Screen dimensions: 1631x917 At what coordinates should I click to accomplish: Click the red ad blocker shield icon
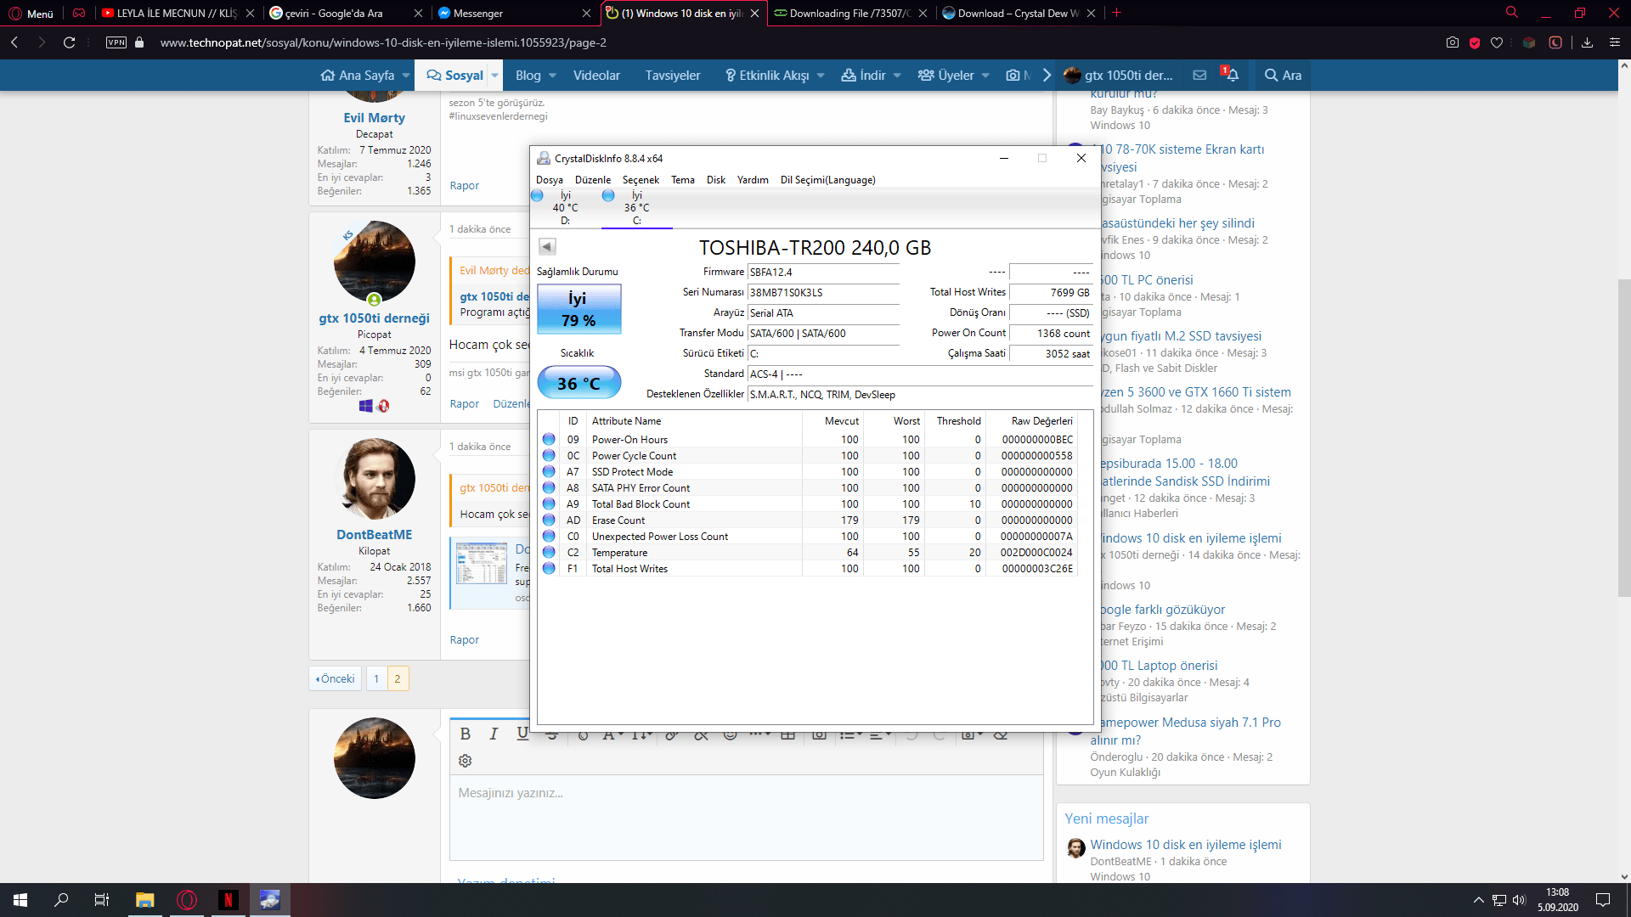pos(1475,42)
